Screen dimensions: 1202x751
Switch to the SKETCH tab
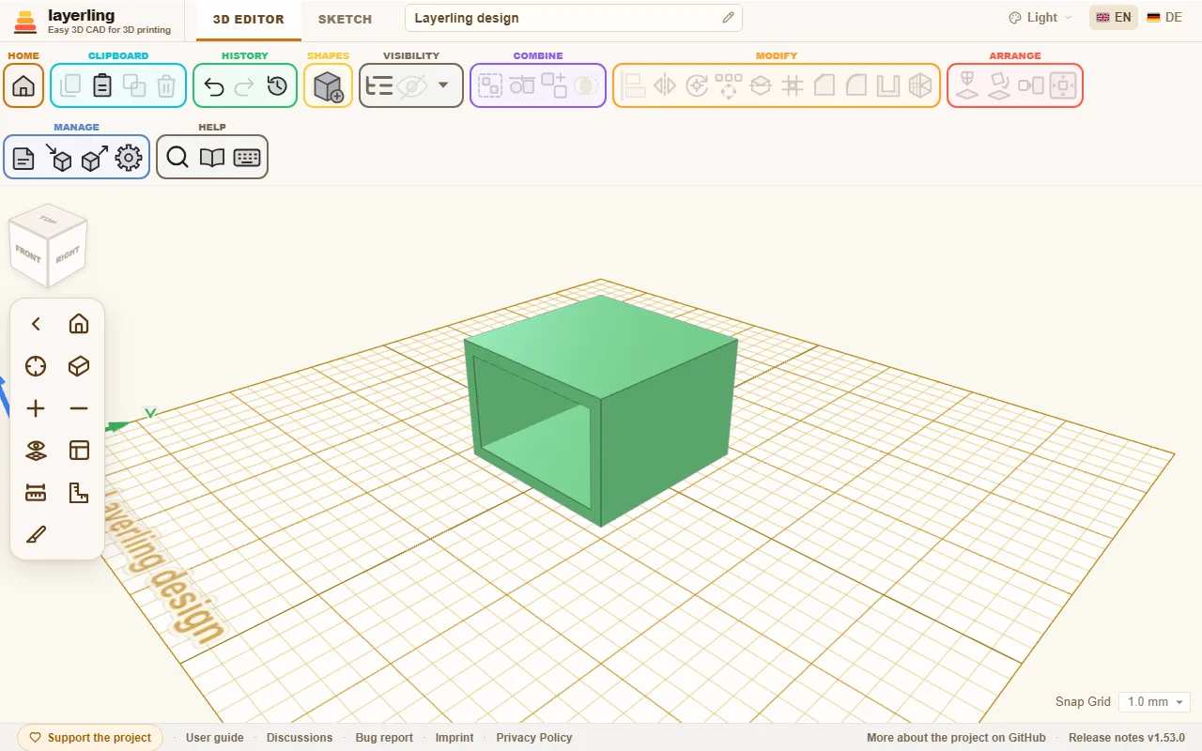click(x=345, y=19)
